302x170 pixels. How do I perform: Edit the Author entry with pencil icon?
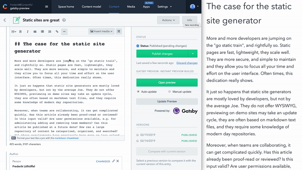(113, 161)
